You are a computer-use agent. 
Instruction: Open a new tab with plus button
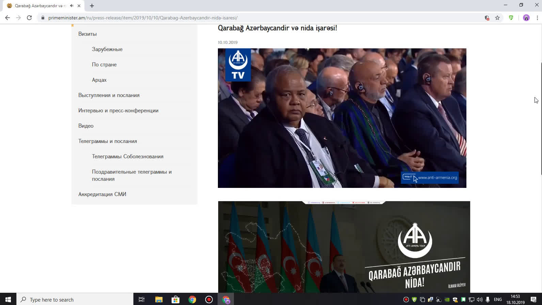point(92,6)
